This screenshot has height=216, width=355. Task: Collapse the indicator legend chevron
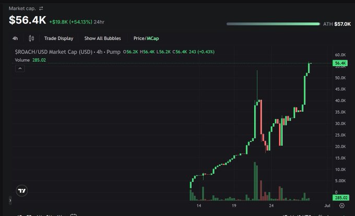click(x=20, y=68)
